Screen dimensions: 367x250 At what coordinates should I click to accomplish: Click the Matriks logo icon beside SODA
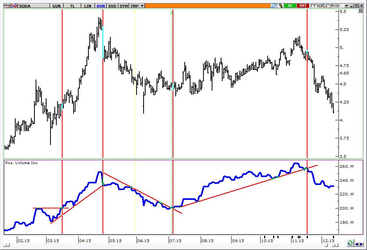[7, 6]
